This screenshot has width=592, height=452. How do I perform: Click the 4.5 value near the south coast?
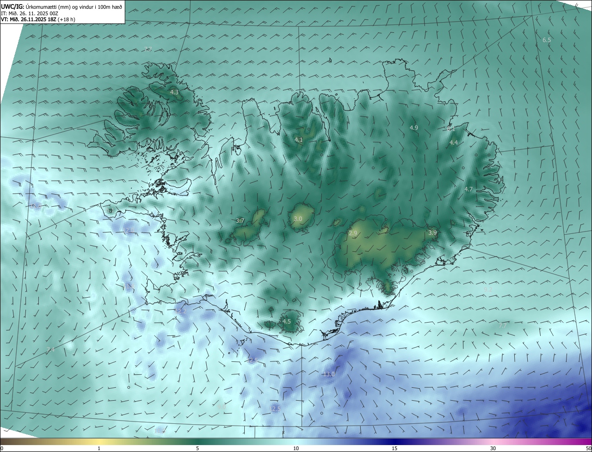click(287, 322)
